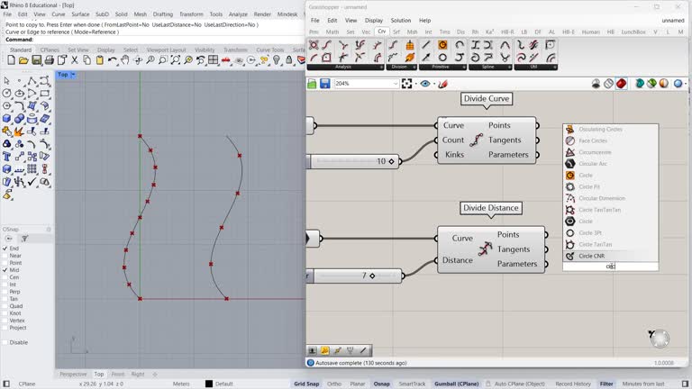Open the Top viewport title dropdown arrow
The height and width of the screenshot is (389, 692).
(74, 75)
